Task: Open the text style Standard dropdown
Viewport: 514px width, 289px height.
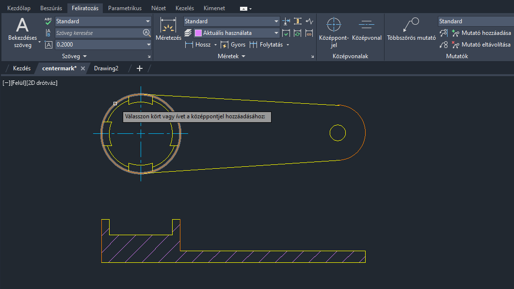Action: tap(148, 21)
